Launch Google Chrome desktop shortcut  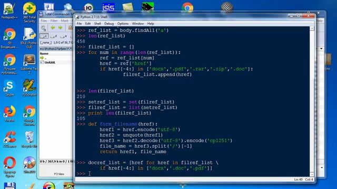tap(29, 115)
